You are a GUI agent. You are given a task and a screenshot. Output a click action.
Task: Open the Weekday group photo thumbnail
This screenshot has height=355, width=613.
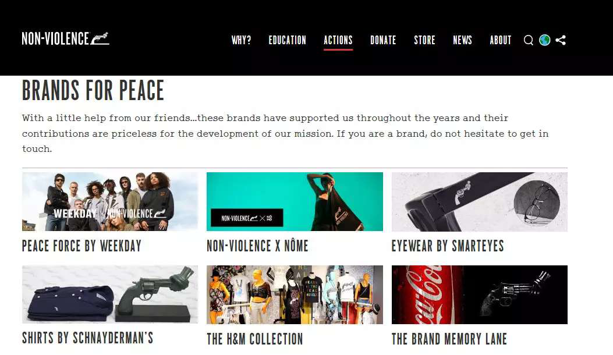coord(110,202)
